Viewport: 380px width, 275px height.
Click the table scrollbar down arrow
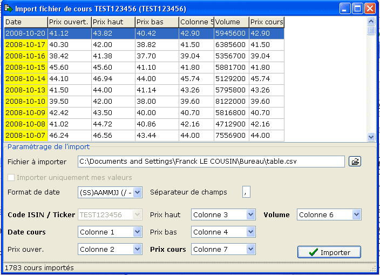coord(371,137)
